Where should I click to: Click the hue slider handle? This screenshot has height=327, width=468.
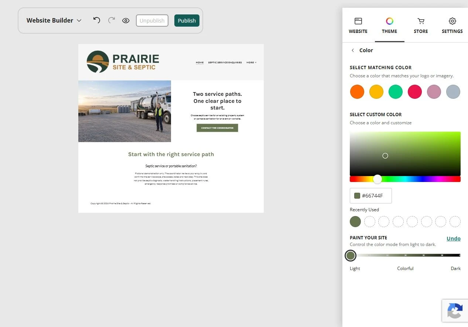pyautogui.click(x=377, y=179)
